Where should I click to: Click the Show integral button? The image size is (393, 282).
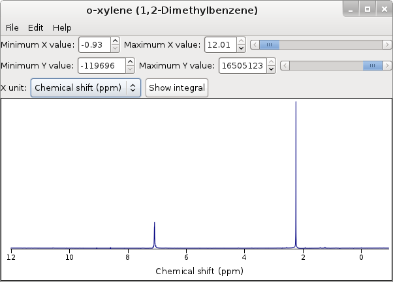coord(177,87)
